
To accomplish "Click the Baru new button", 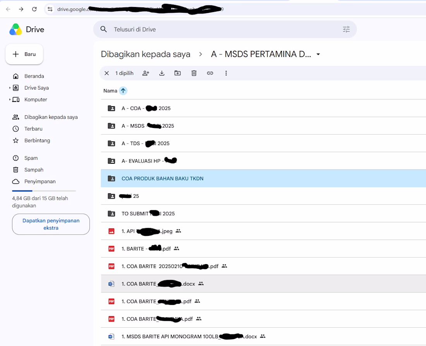I will click(24, 54).
